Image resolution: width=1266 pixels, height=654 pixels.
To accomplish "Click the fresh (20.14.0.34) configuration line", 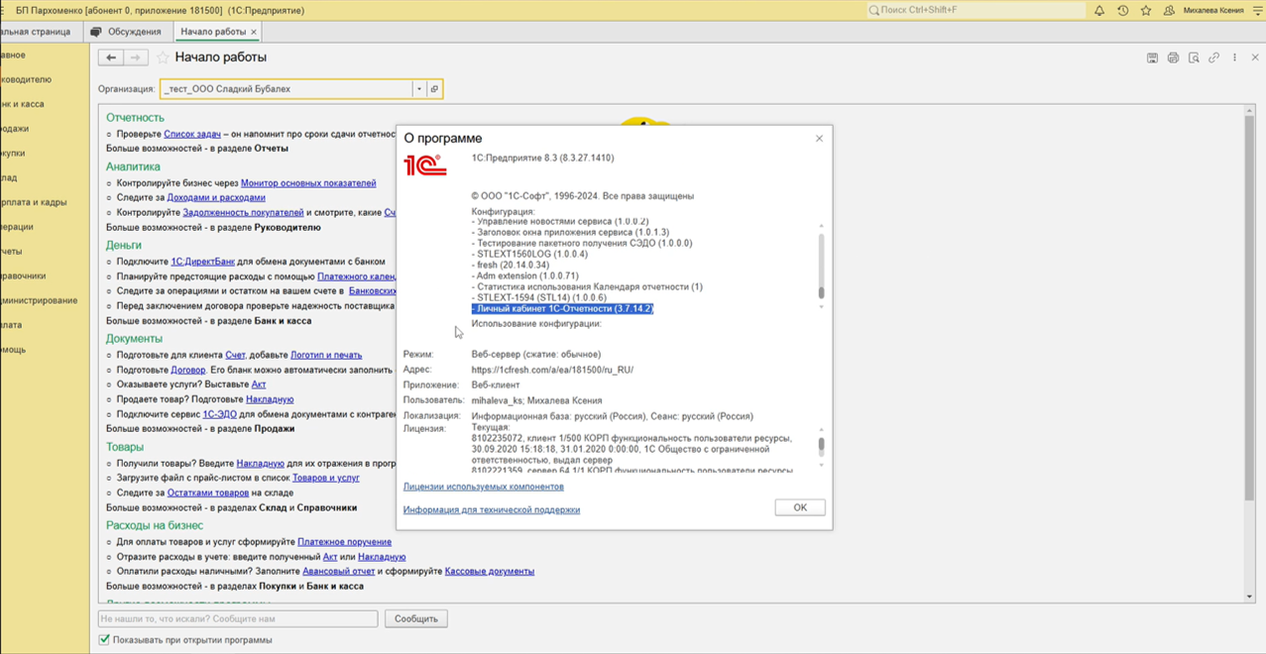I will pyautogui.click(x=513, y=265).
